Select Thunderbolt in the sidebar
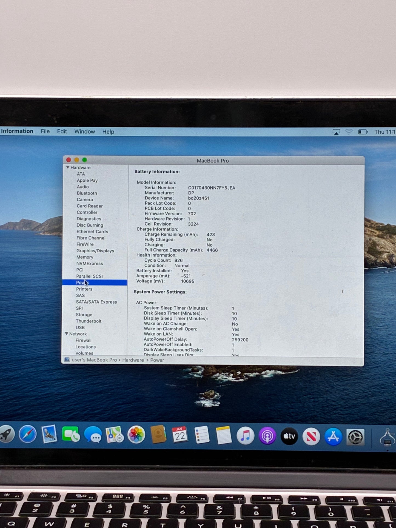Screen dimensions: 396x528 (x=89, y=321)
